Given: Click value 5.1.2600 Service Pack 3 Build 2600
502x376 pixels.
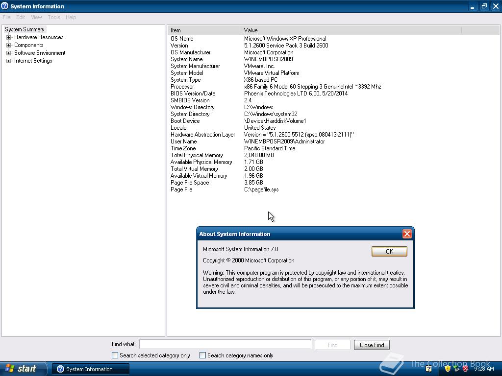Looking at the screenshot, I should pos(286,46).
